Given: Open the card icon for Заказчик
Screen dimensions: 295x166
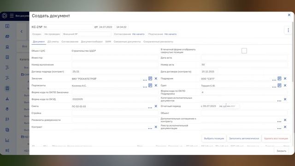Looking at the screenshot, I should (150, 78).
